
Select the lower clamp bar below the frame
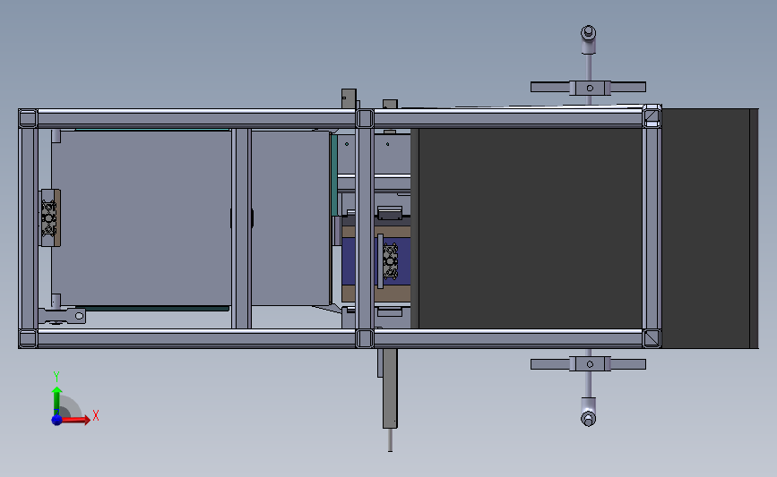(x=588, y=364)
